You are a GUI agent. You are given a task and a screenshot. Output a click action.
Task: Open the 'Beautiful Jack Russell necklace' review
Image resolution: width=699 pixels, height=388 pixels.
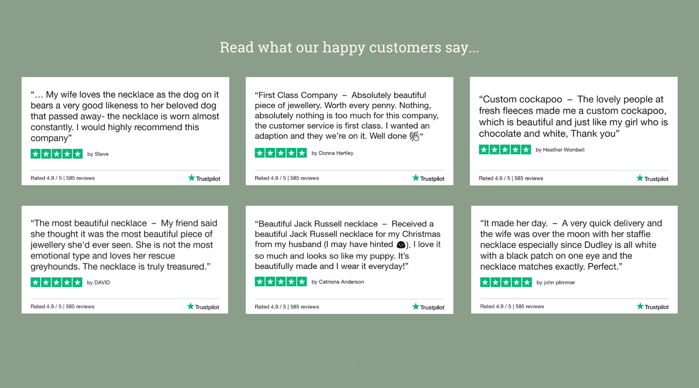tap(348, 245)
